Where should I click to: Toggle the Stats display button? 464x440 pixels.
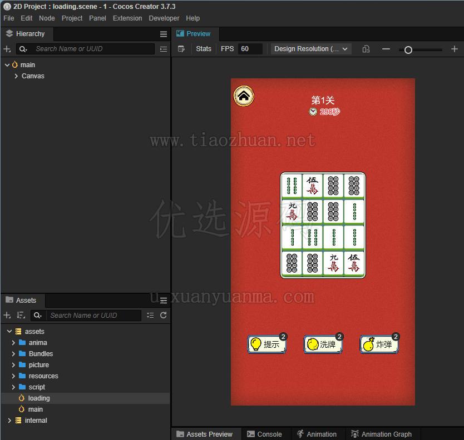[x=204, y=49]
